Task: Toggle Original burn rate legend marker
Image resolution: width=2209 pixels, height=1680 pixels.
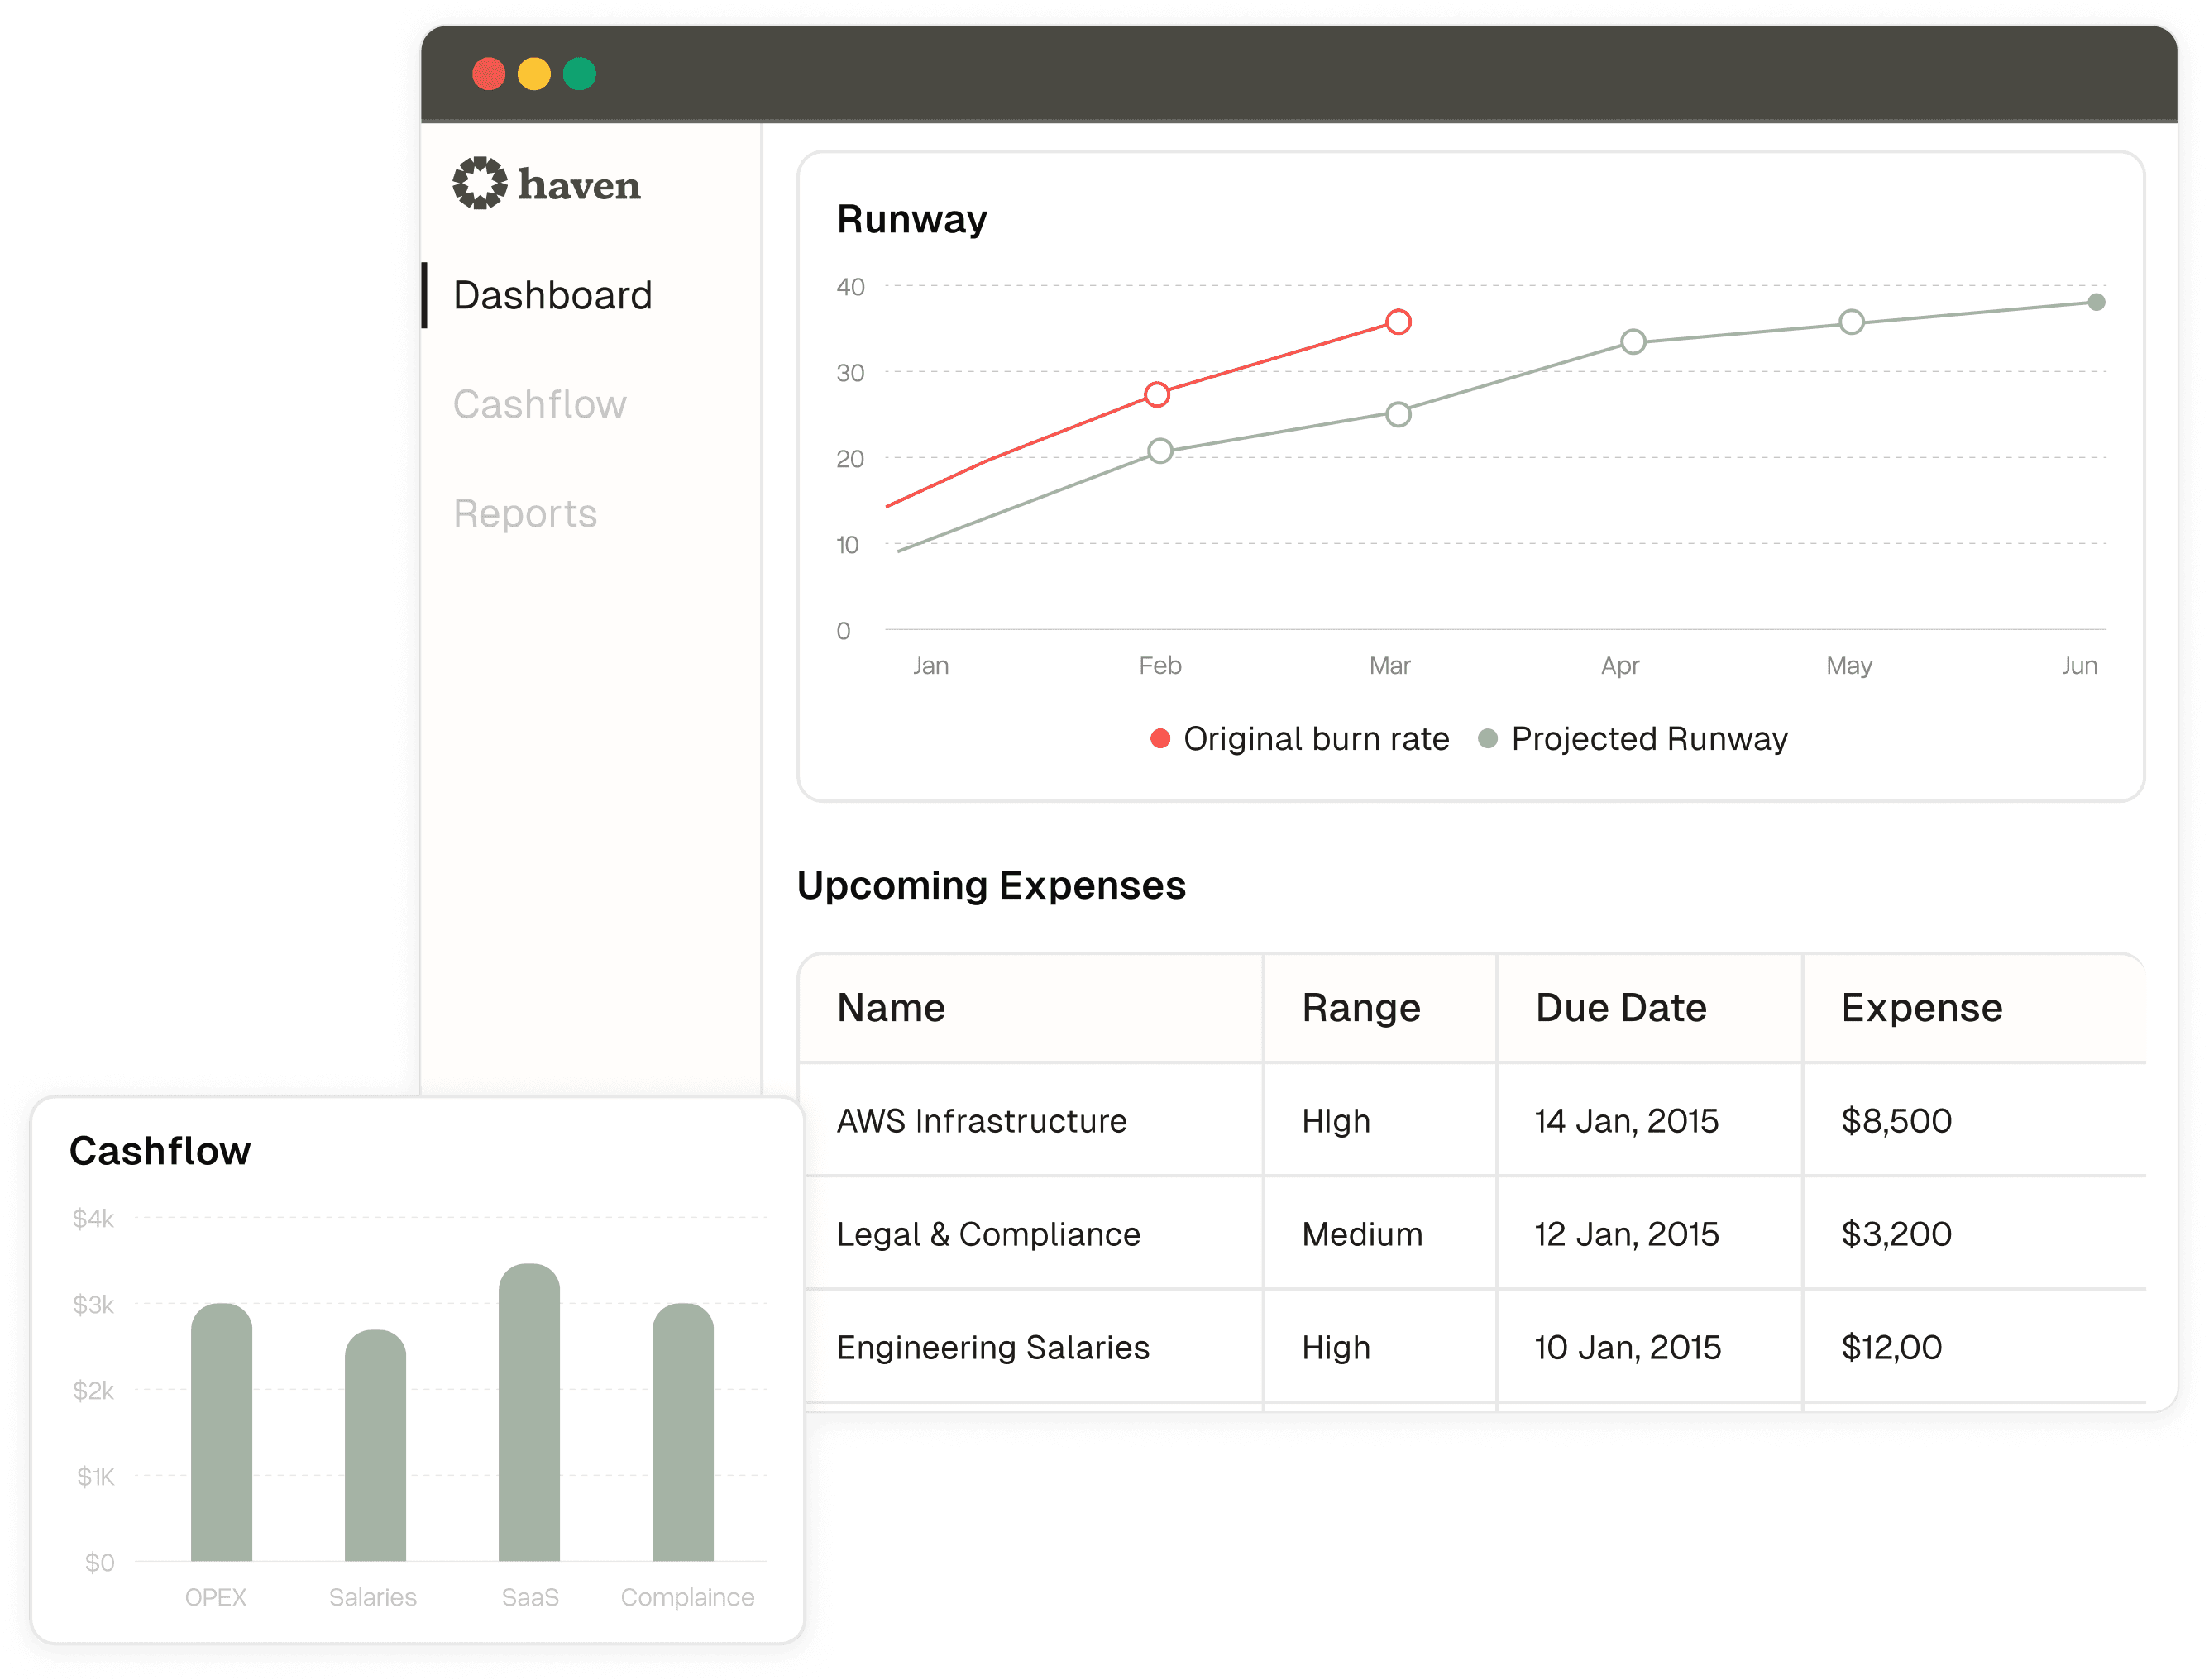Action: (1159, 739)
